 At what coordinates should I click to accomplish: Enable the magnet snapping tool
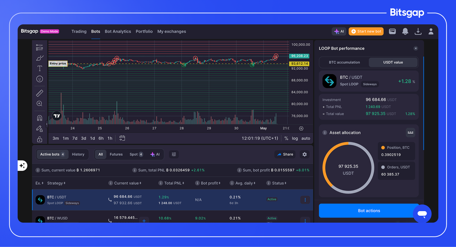click(x=39, y=118)
